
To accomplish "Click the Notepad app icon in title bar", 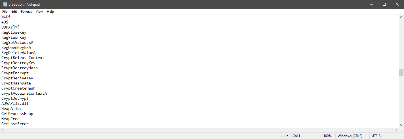I will pyautogui.click(x=5, y=4).
